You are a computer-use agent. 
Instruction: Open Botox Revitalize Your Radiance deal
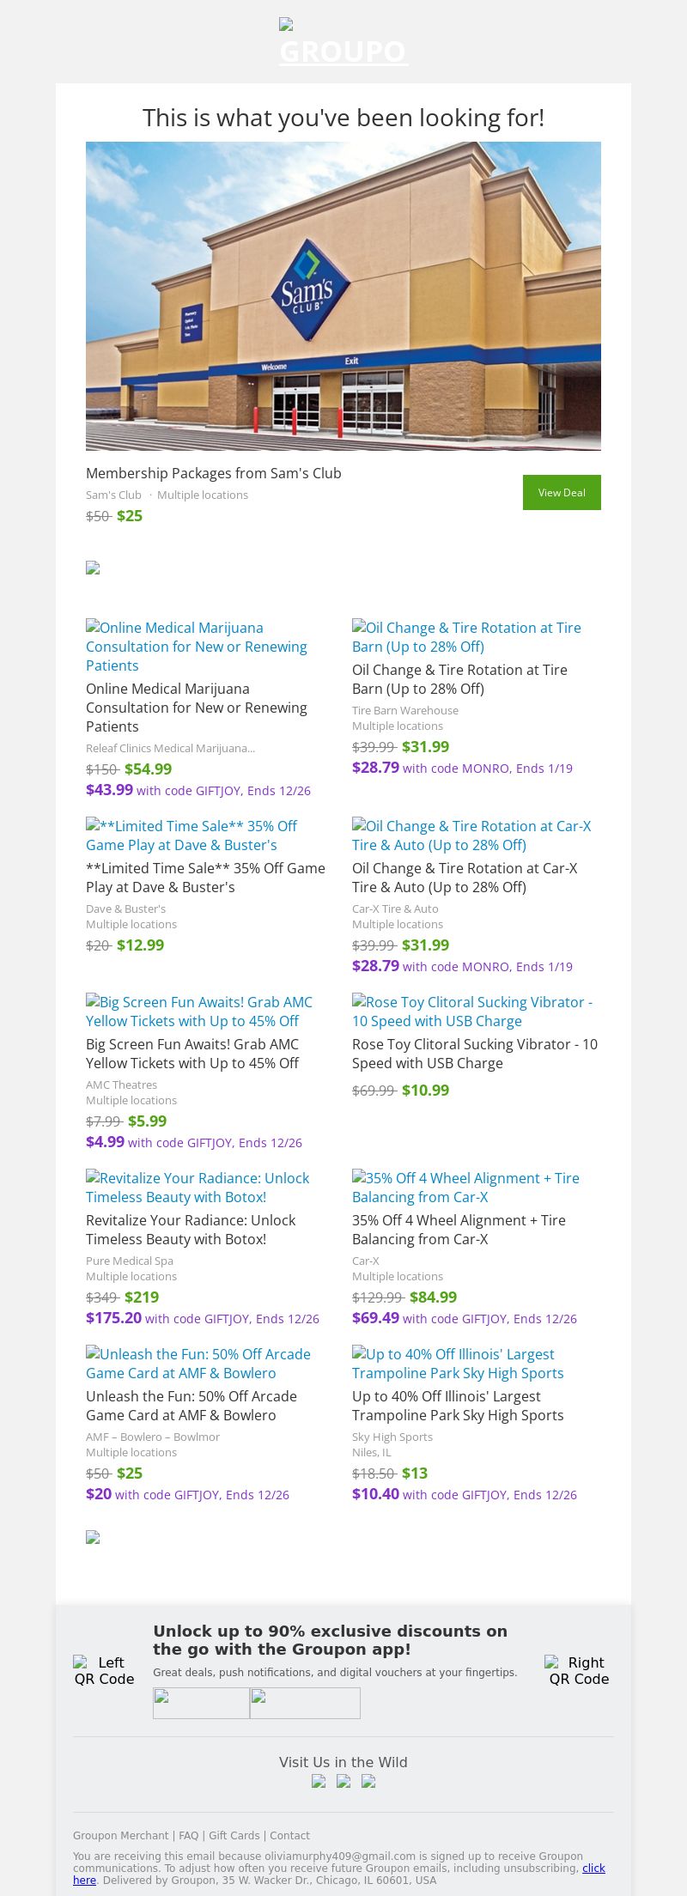point(191,1230)
